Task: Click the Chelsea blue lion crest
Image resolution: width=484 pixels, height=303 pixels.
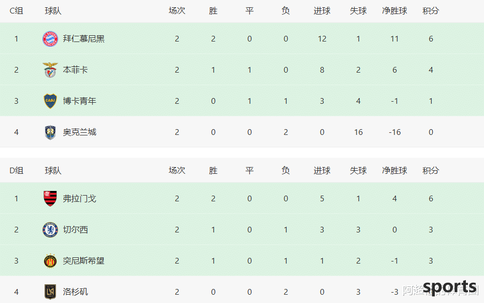Action: click(50, 230)
